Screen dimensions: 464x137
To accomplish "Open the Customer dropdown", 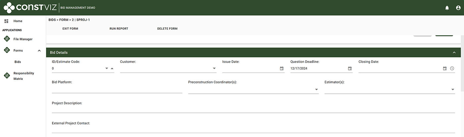I will (214, 69).
